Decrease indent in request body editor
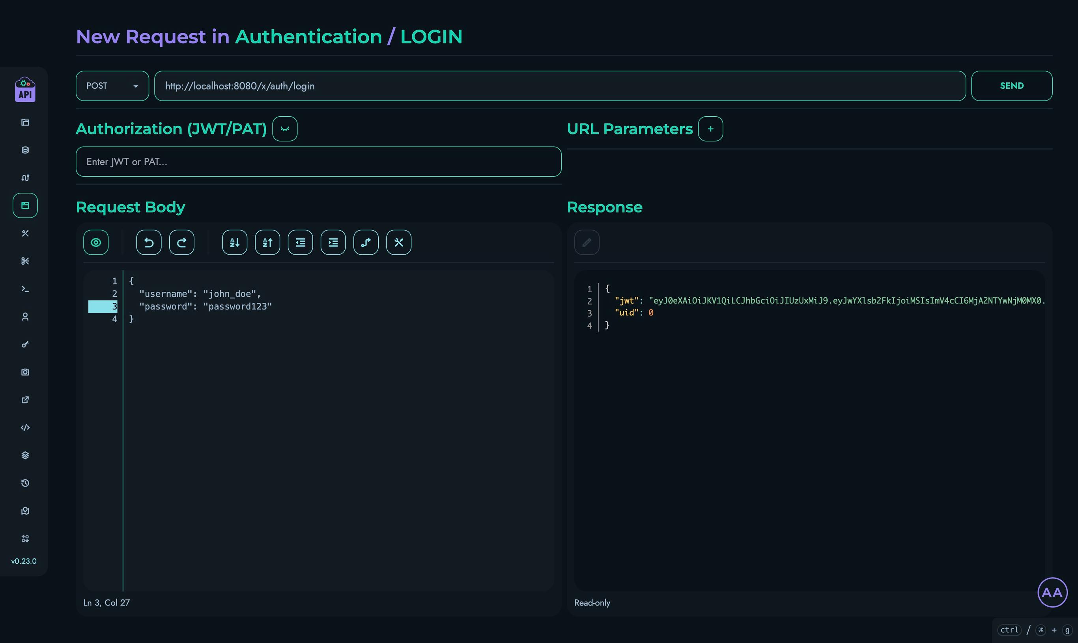Screen dimensions: 1078x643 click(x=301, y=242)
